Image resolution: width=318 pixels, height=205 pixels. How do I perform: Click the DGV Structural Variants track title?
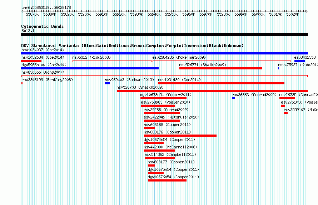[x=133, y=46]
